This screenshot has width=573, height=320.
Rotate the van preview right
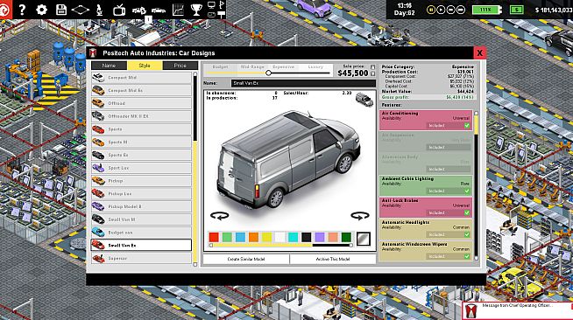[x=360, y=216]
